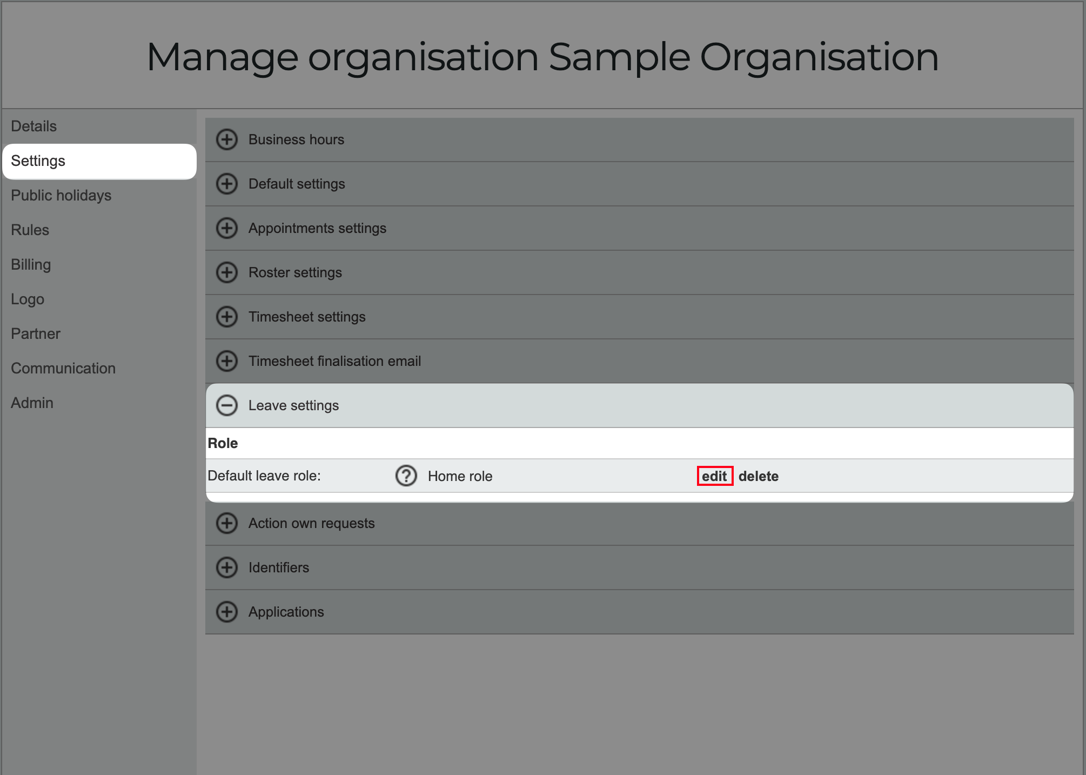Collapse Leave settings with the minus icon
Viewport: 1086px width, 775px height.
(x=227, y=405)
